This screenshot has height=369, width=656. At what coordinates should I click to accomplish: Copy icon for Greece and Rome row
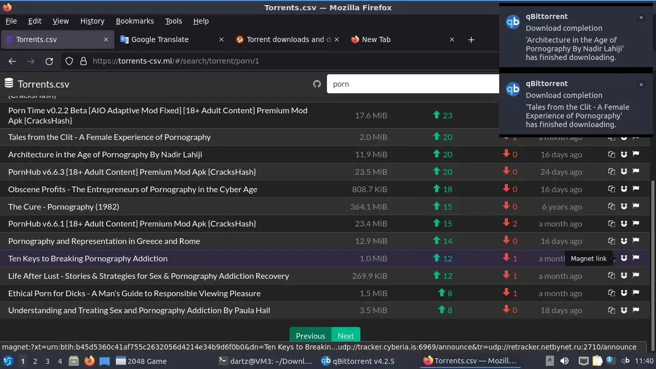point(611,240)
